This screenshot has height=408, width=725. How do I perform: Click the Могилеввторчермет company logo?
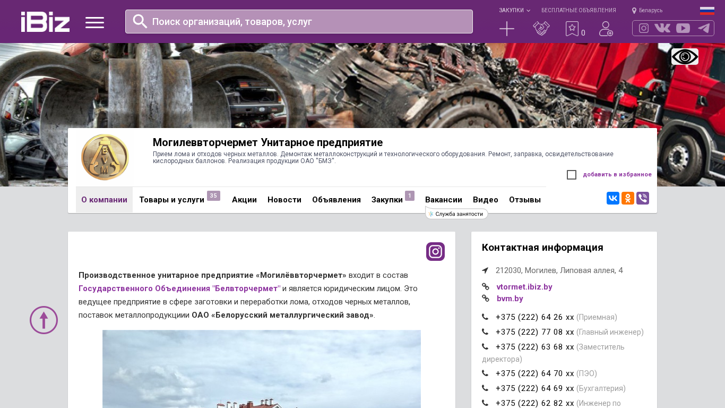tap(105, 157)
